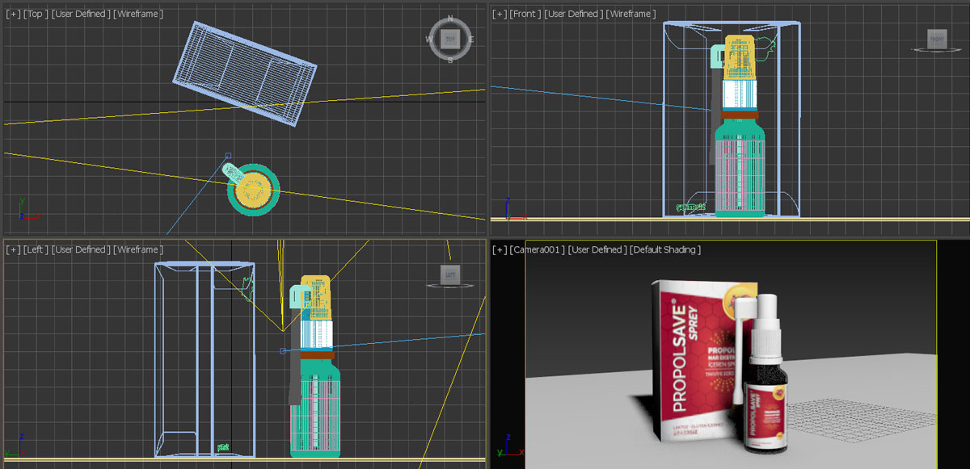Open the [Camera001] point-of-view menu

pos(538,249)
